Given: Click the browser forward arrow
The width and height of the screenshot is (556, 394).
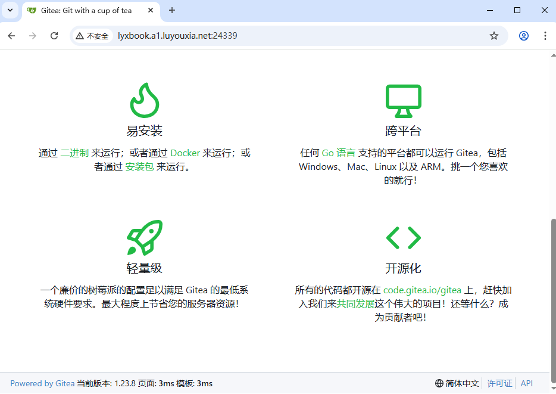Looking at the screenshot, I should [x=33, y=36].
